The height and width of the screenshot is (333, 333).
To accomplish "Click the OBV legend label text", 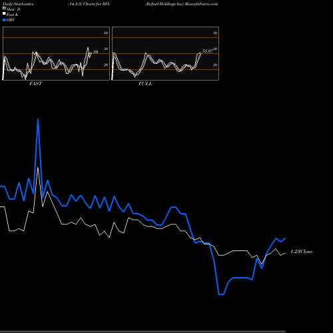I will coord(11,20).
